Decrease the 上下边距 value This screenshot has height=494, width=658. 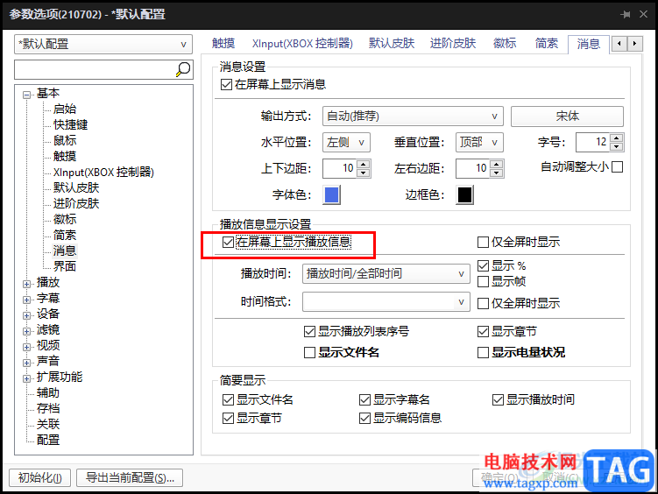364,173
